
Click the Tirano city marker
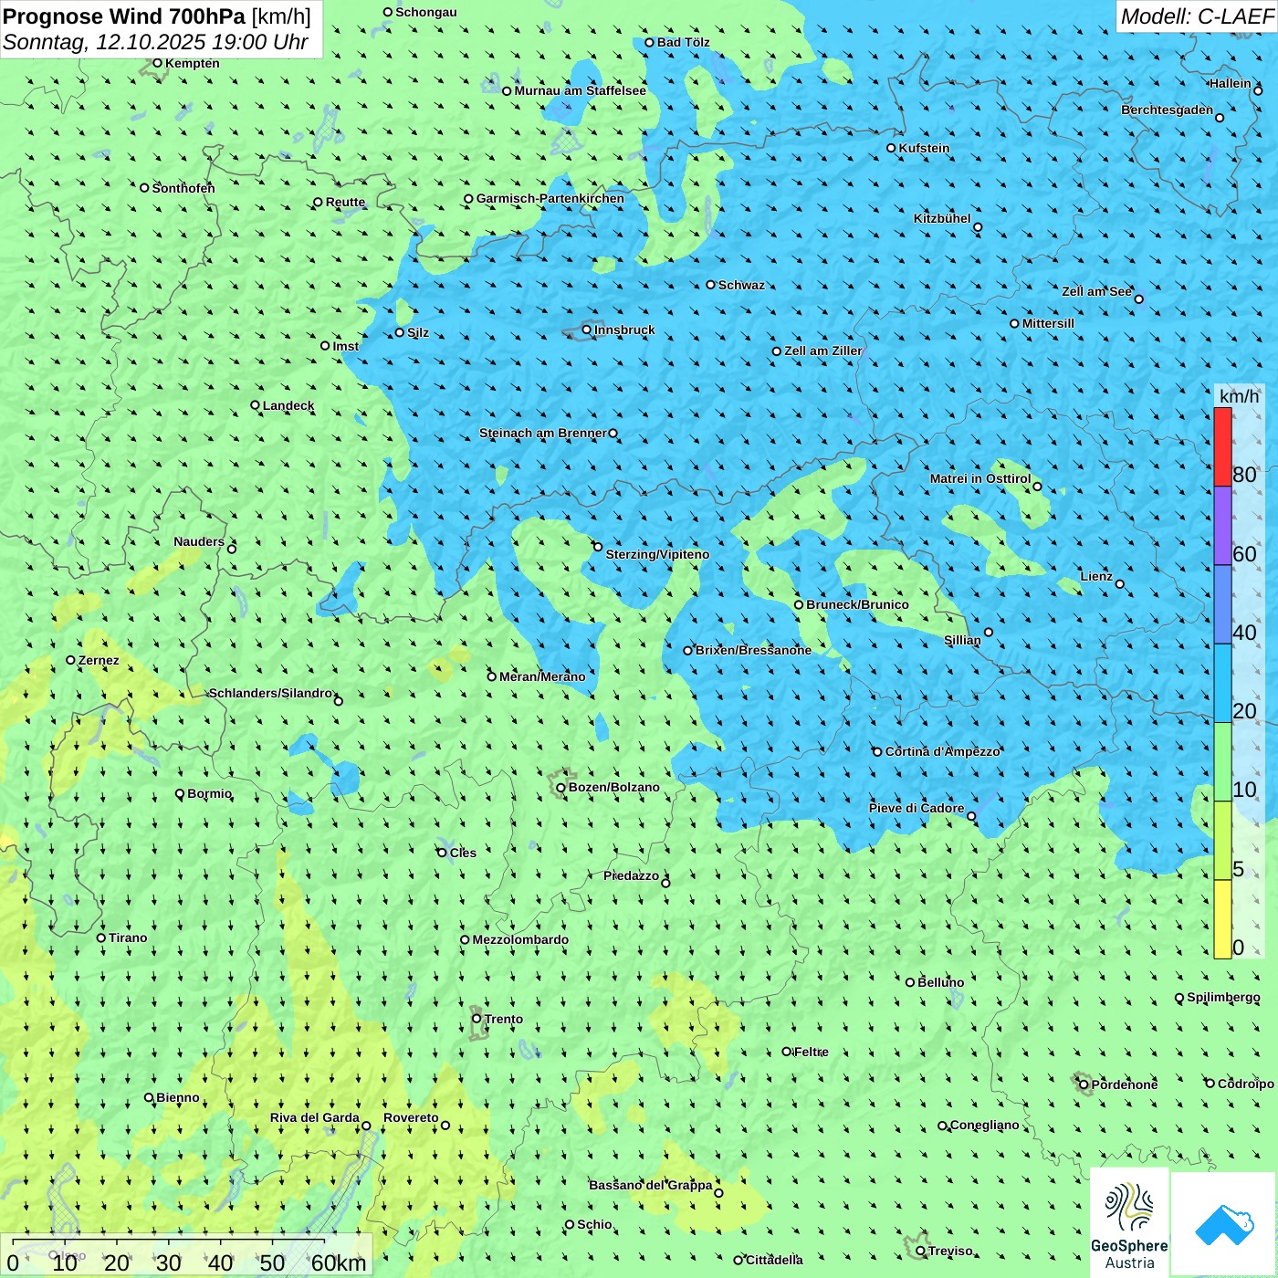pyautogui.click(x=101, y=938)
